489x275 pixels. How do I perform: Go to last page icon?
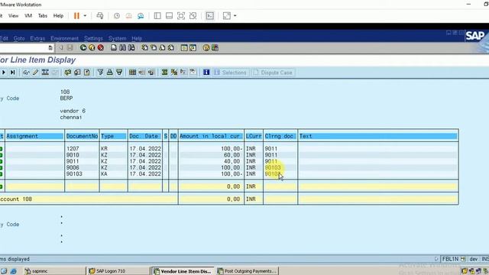(171, 47)
